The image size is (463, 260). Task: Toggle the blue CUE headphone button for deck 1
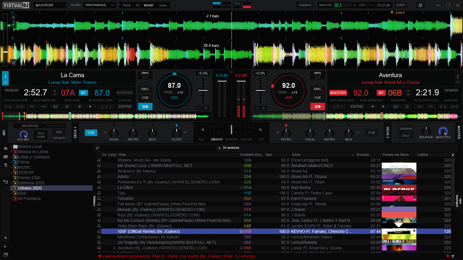[91, 133]
